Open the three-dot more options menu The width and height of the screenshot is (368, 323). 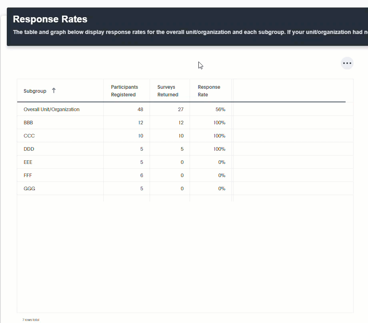point(347,63)
